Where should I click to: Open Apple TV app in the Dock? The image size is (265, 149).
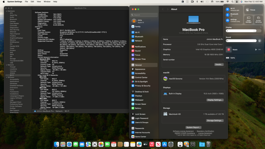145,144
